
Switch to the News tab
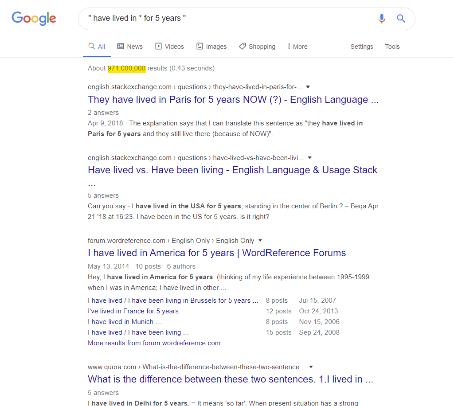[130, 47]
